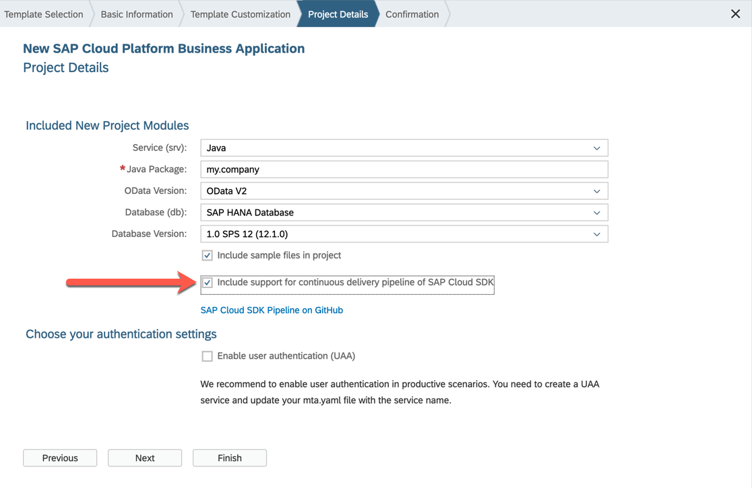The width and height of the screenshot is (752, 488).
Task: Expand the OData Version dropdown
Action: tap(596, 191)
